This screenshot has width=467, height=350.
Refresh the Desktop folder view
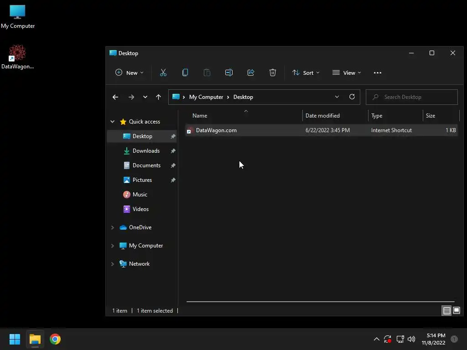click(x=352, y=97)
